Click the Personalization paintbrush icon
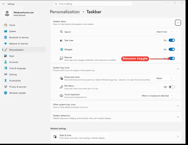188x145 pixels. point(6,50)
